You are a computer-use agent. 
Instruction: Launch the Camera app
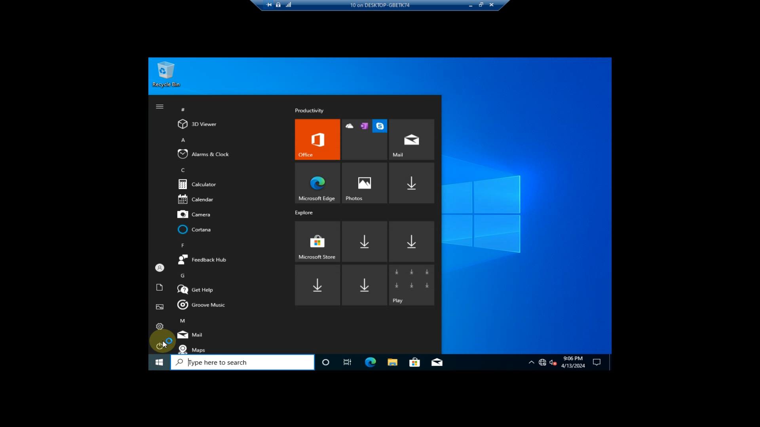pyautogui.click(x=230, y=214)
